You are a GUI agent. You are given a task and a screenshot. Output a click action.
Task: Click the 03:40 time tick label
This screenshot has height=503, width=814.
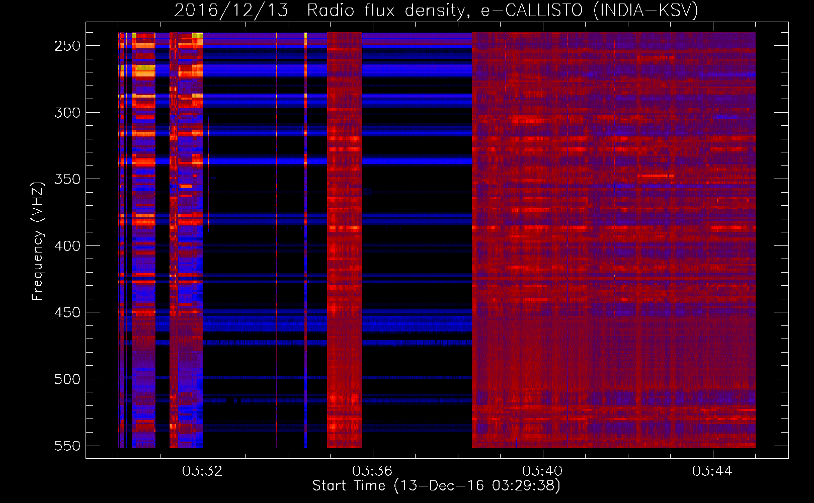[x=542, y=471]
